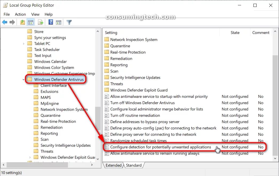Click tree pane scroll up arrow

click(98, 31)
